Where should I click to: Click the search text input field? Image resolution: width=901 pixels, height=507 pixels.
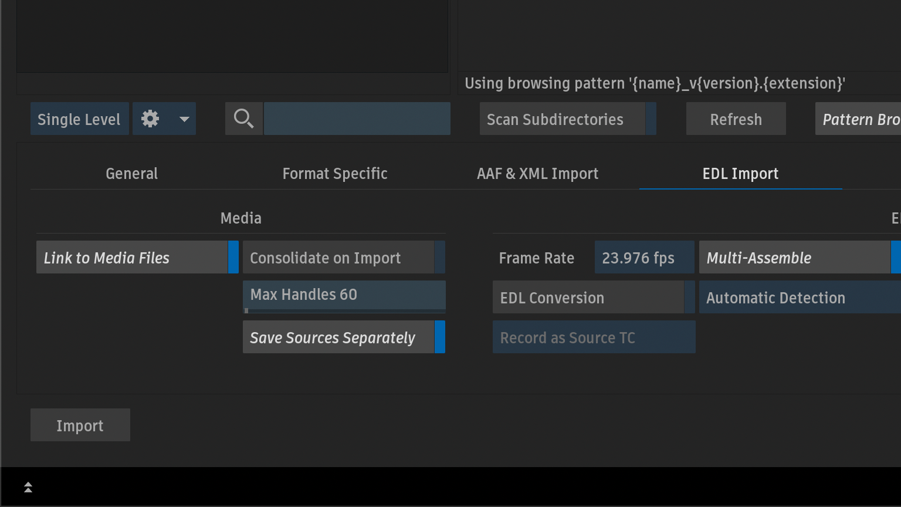coord(357,119)
